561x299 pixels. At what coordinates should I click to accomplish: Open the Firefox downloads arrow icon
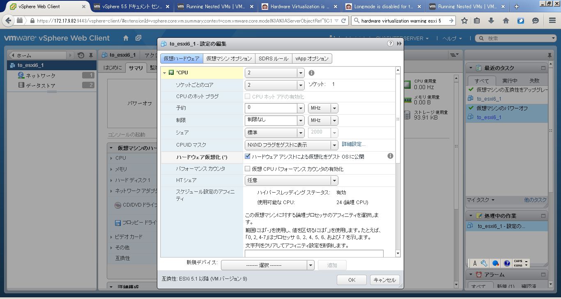coord(491,21)
